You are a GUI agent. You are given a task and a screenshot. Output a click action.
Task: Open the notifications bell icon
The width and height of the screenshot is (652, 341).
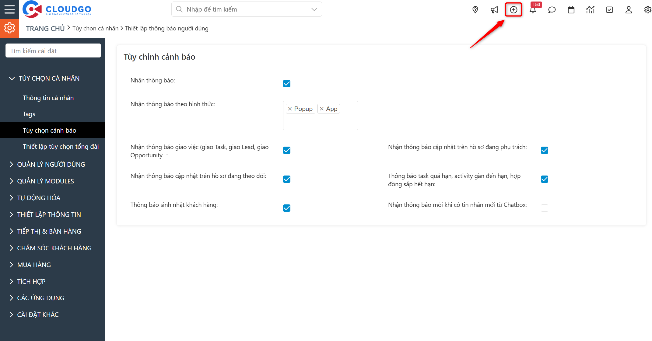click(x=533, y=10)
